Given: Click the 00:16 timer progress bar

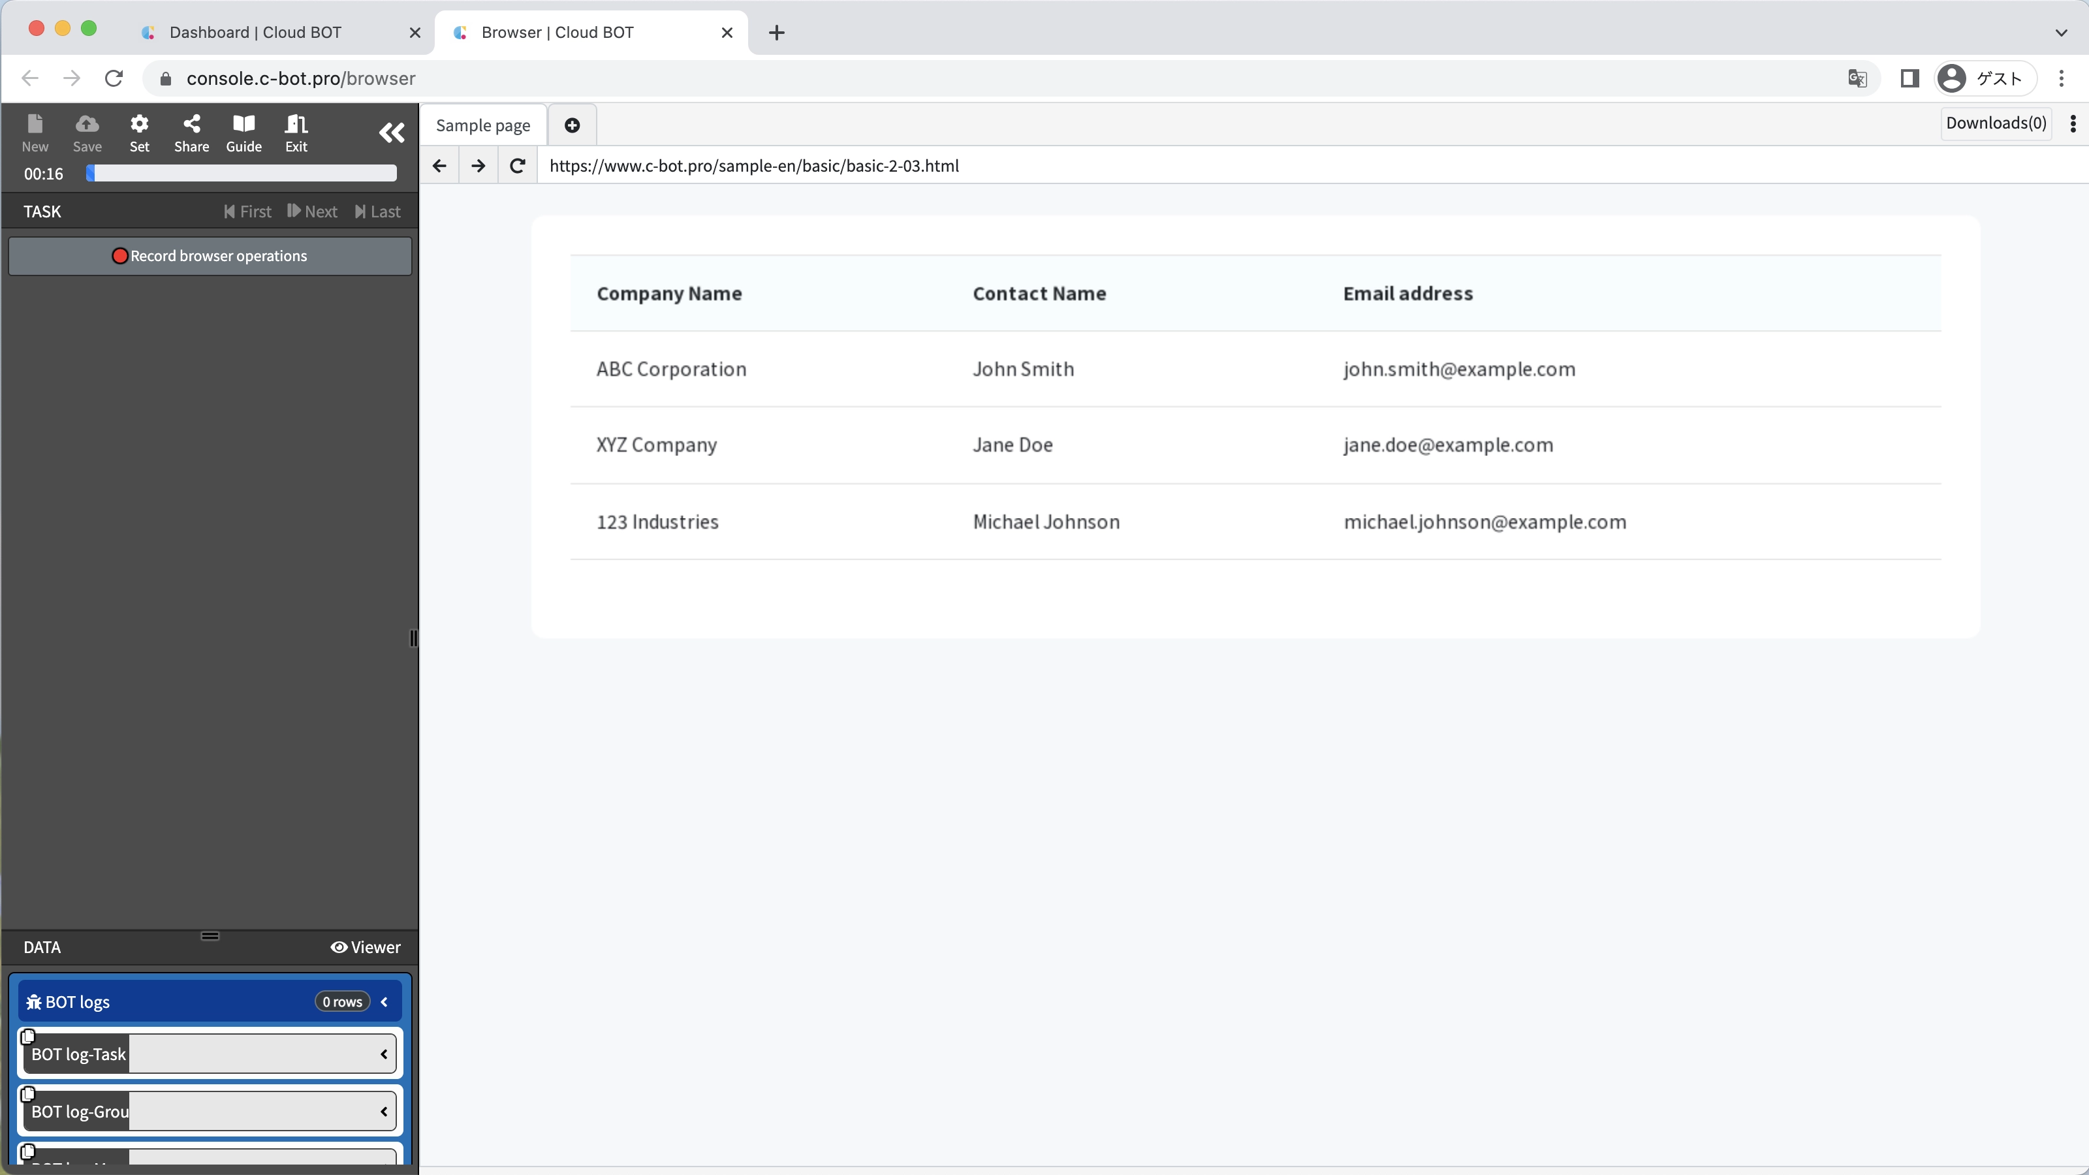Looking at the screenshot, I should pos(242,174).
